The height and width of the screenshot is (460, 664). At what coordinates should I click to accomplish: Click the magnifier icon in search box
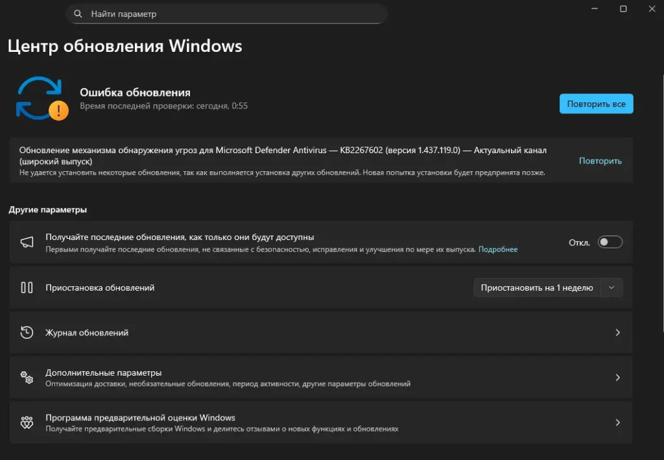[x=78, y=14]
